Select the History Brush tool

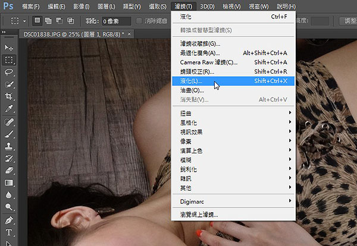pos(9,159)
